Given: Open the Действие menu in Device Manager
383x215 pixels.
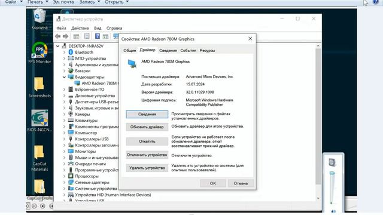Looking at the screenshot, I should (x=80, y=28).
